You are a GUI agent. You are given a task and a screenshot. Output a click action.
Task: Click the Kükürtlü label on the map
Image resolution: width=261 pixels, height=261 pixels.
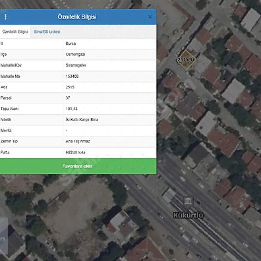[x=188, y=215]
